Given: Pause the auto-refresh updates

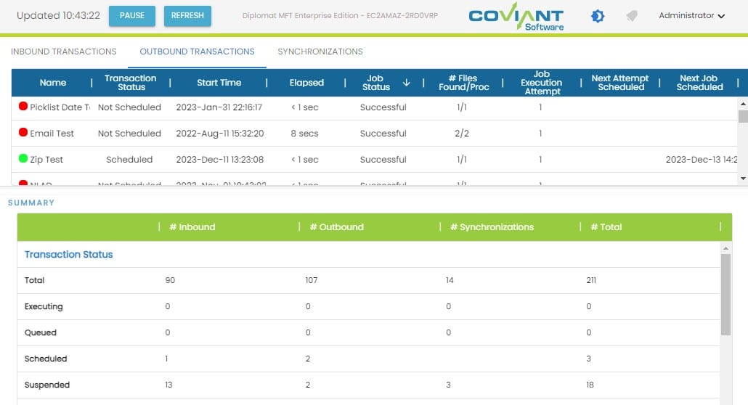Looking at the screenshot, I should tap(132, 16).
